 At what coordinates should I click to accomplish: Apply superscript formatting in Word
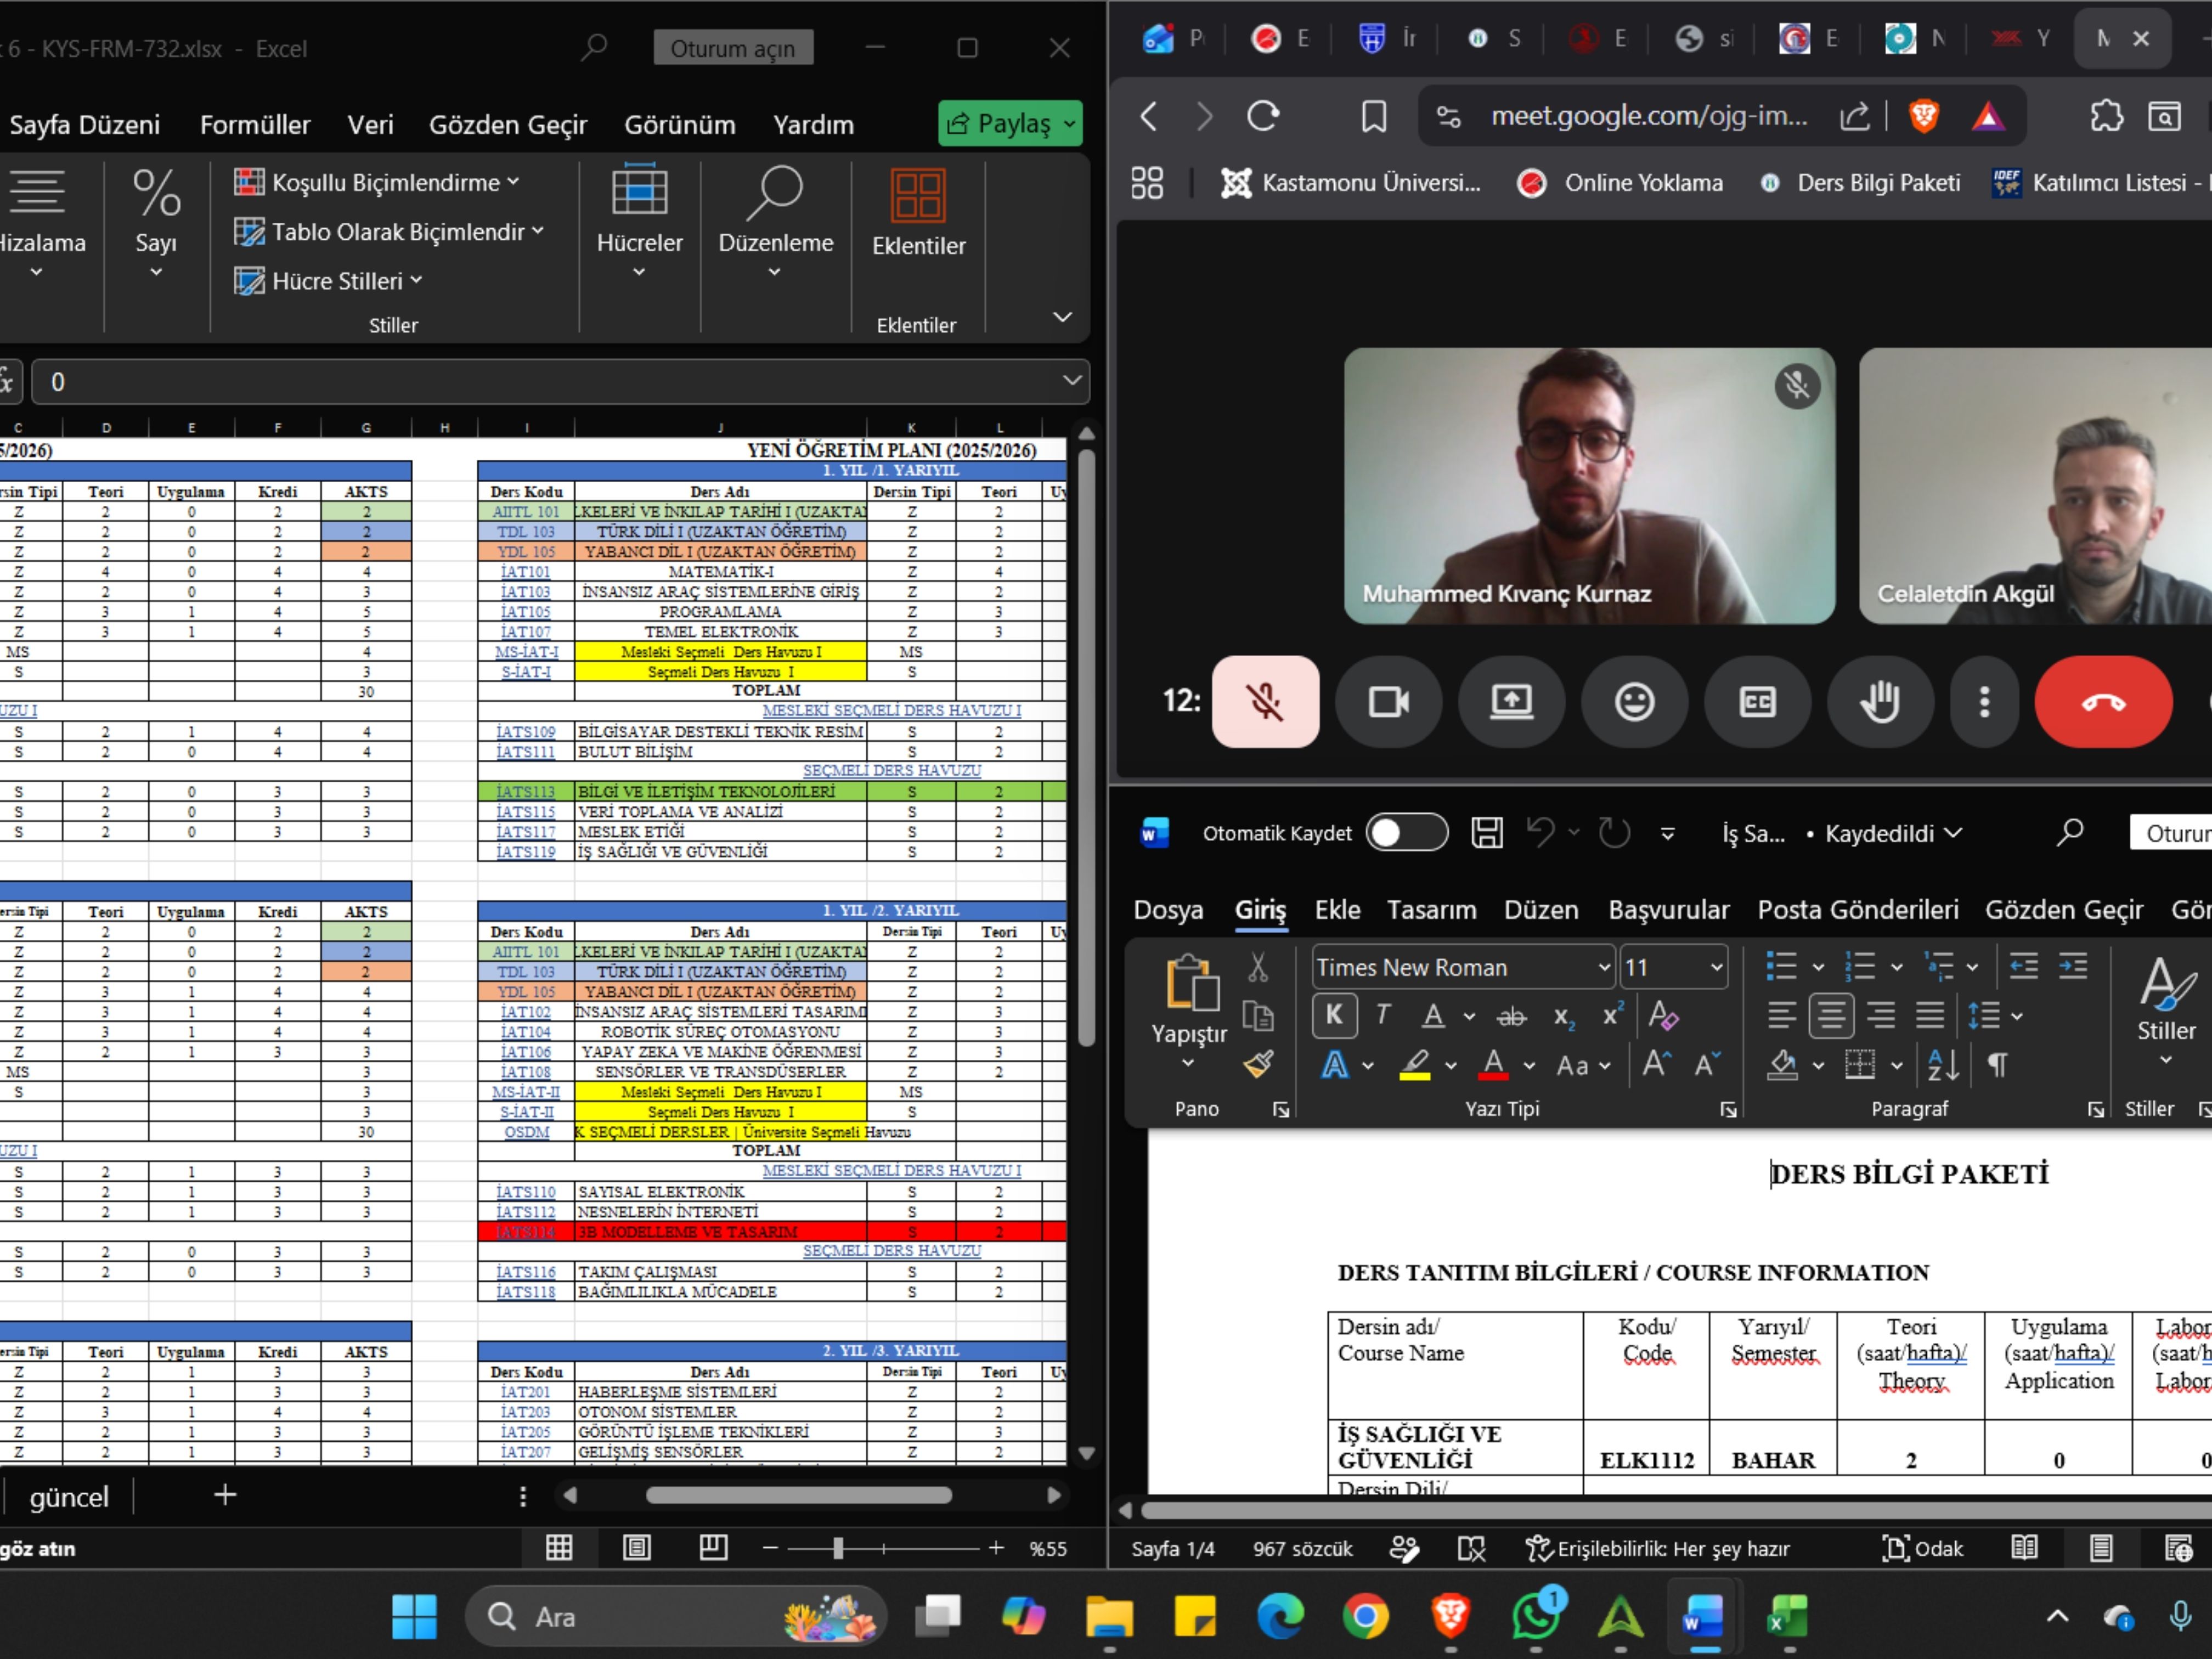1613,1015
